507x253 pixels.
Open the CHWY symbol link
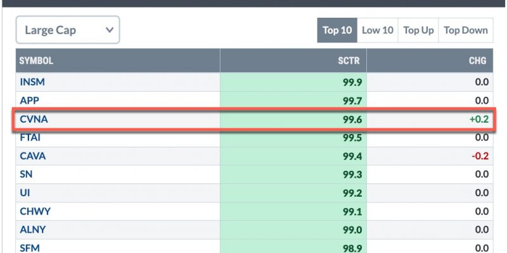[x=35, y=211]
